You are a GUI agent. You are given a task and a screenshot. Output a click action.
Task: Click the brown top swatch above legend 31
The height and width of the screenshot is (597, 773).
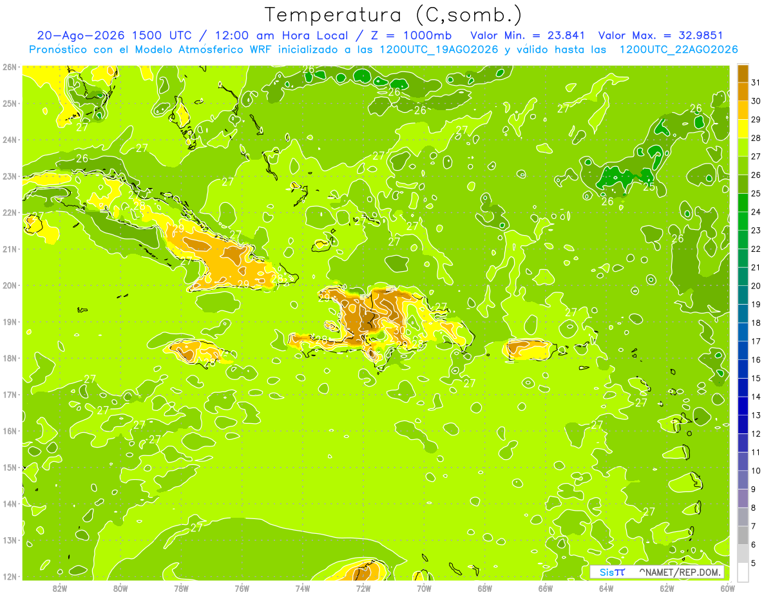coord(743,74)
